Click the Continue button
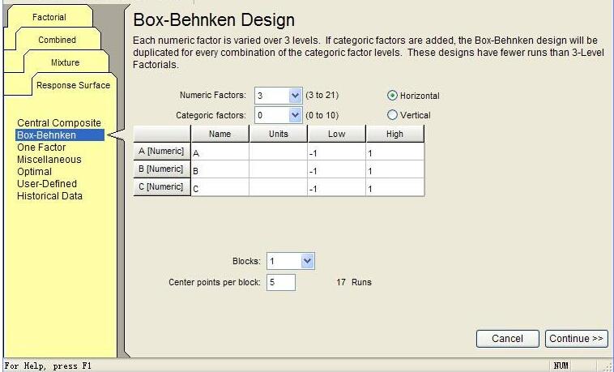Viewport: 614px width, 372px height. tap(577, 339)
